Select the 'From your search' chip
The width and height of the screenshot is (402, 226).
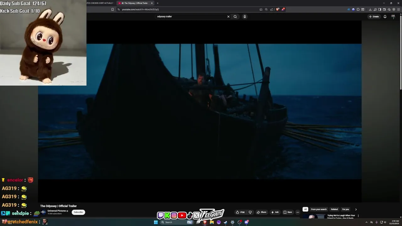click(319, 209)
